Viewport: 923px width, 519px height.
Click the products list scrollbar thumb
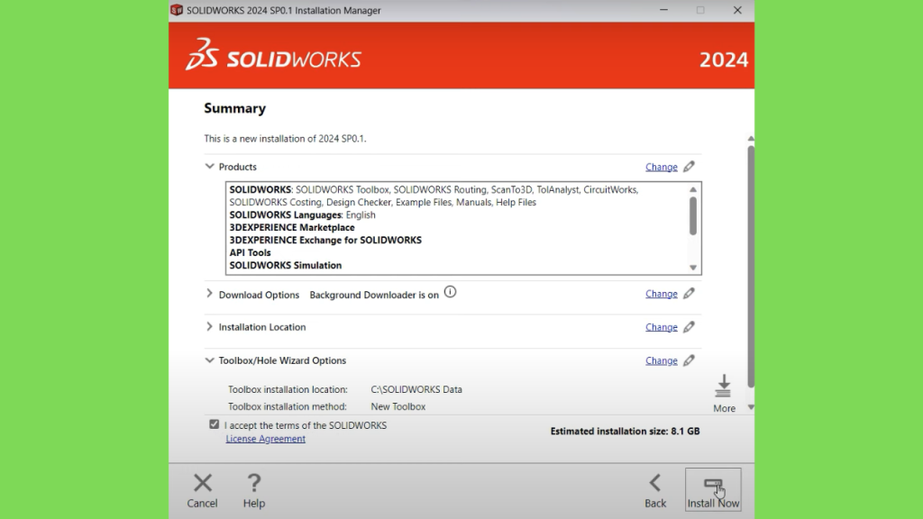[693, 215]
